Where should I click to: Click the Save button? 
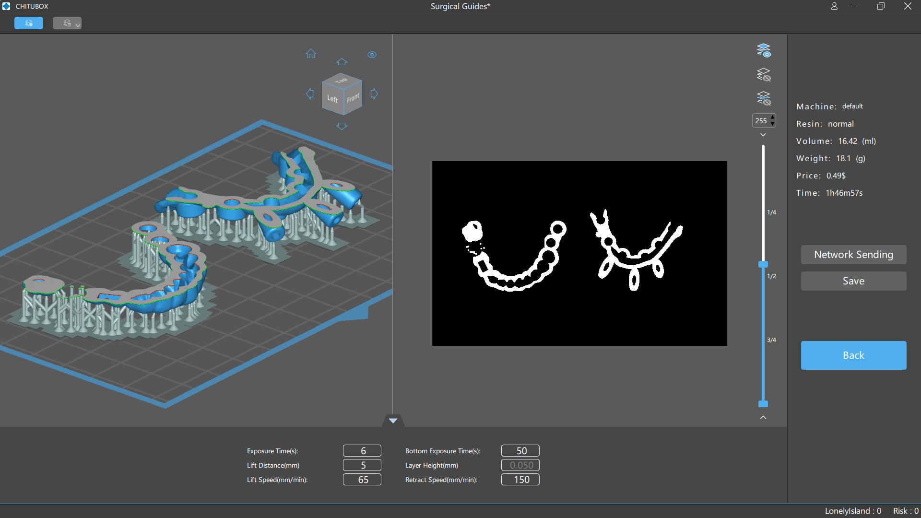click(x=853, y=281)
